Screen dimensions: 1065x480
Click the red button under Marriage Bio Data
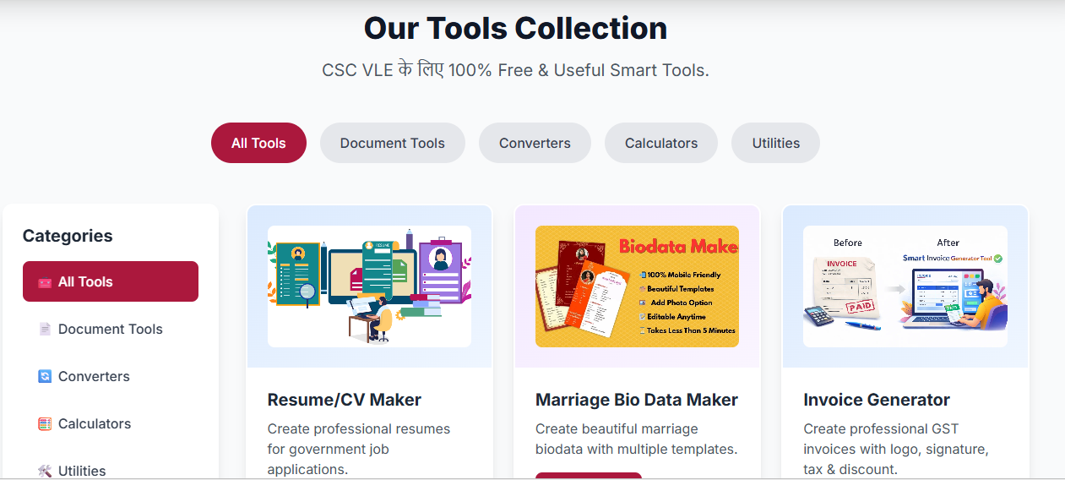[589, 476]
